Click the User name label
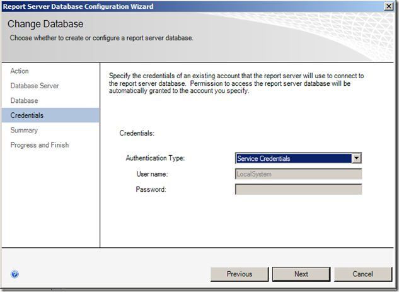The height and width of the screenshot is (292, 399). (152, 174)
